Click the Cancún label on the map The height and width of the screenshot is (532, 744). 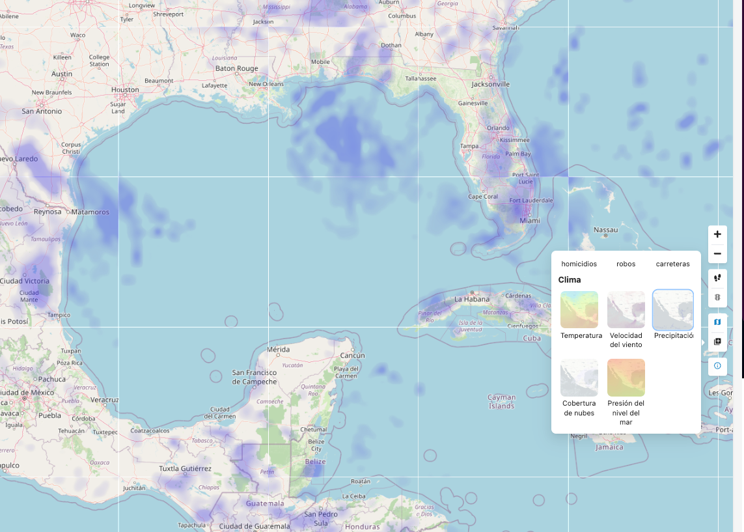[x=352, y=356]
